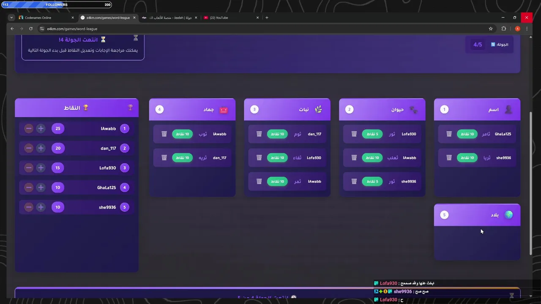The width and height of the screenshot is (541, 304).
Task: Delete she9936's answer in the اسم column
Action: click(x=449, y=157)
